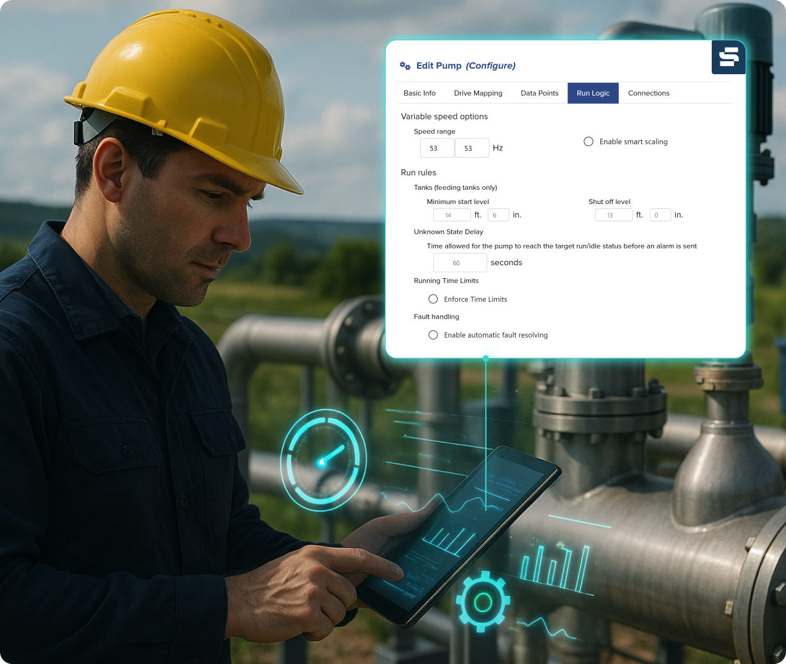Edit the Unknown State Delay seconds field
This screenshot has width=786, height=664.
click(x=460, y=263)
